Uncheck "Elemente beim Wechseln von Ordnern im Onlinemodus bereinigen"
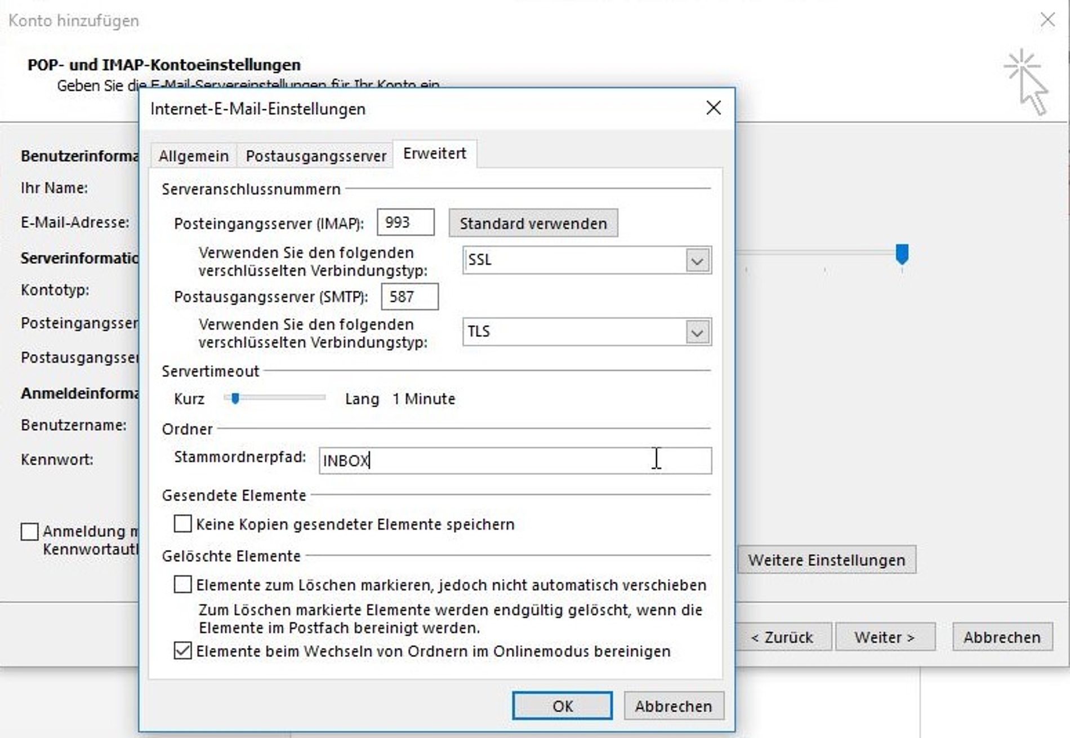The width and height of the screenshot is (1070, 738). point(181,651)
